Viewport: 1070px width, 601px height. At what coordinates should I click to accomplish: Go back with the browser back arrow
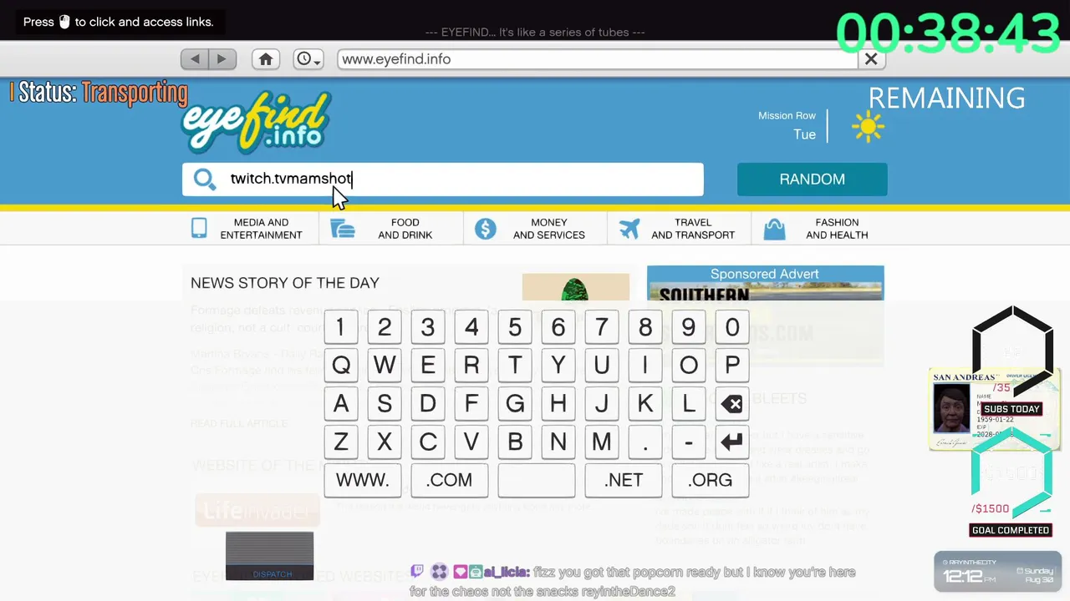pos(195,59)
